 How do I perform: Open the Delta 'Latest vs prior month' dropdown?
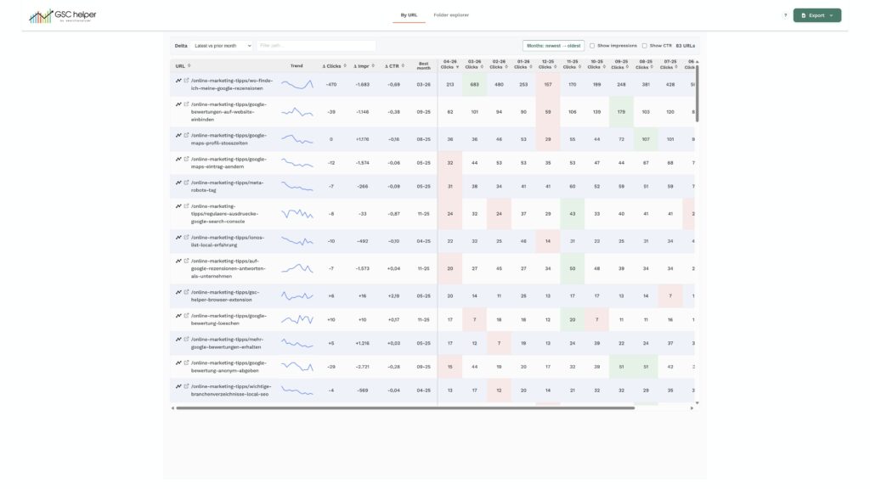pos(223,46)
